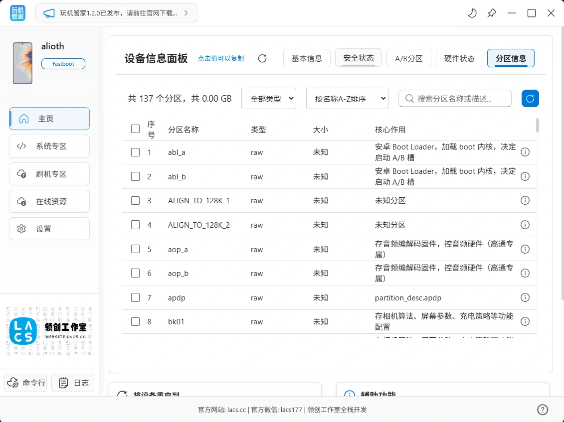Pin the window using the pin icon

[492, 13]
